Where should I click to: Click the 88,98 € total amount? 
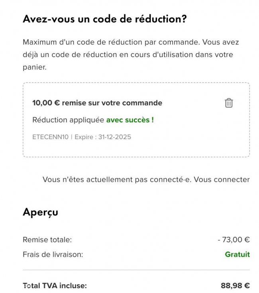tap(235, 286)
